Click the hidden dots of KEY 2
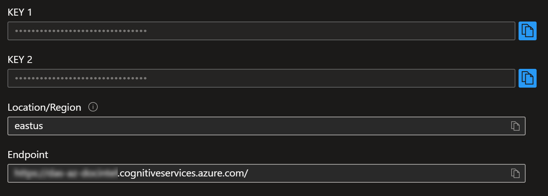 [x=81, y=78]
